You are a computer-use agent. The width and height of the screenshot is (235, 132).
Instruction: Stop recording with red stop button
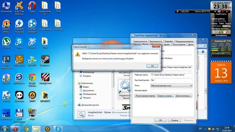227,11
